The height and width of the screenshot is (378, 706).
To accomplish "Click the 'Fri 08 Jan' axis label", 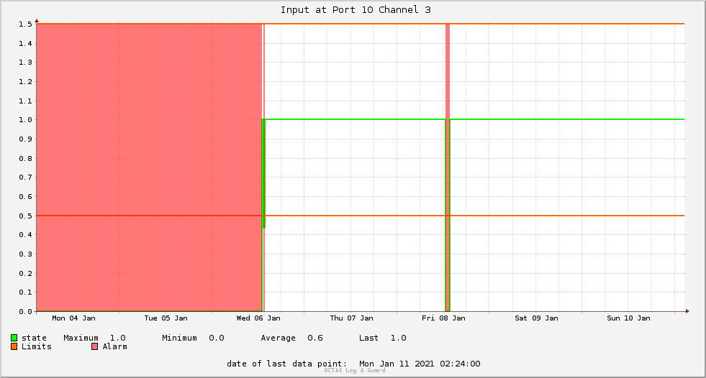I will 443,318.
